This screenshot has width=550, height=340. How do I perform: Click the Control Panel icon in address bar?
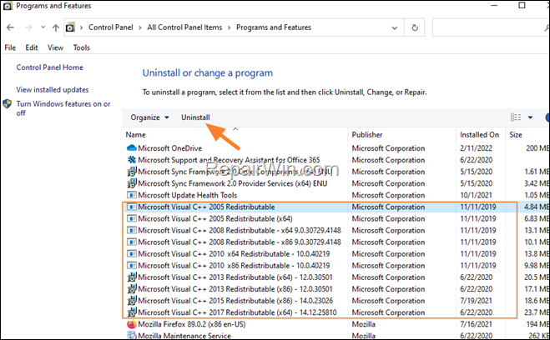pyautogui.click(x=70, y=27)
